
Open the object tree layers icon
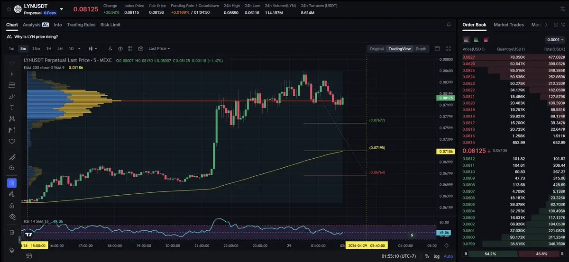[x=12, y=250]
